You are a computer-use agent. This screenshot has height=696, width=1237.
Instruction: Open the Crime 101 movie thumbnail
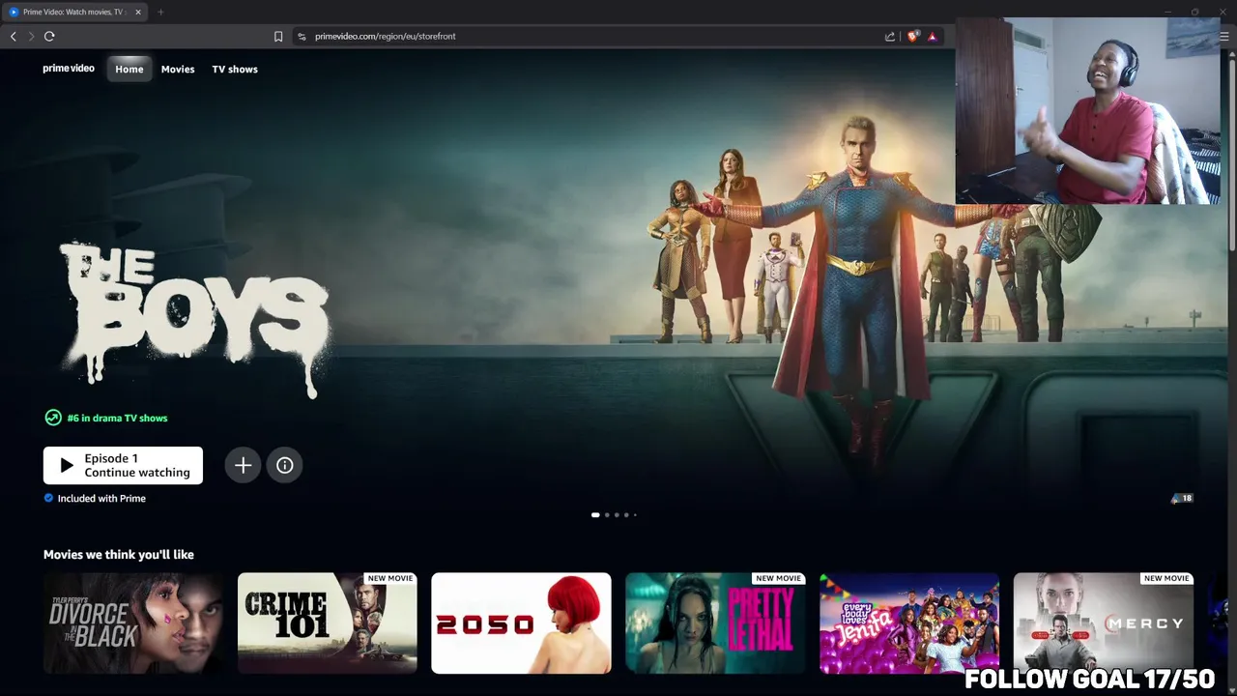point(328,623)
